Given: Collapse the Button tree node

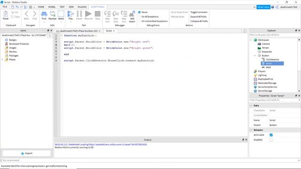Looking at the screenshot, I should tap(255, 55).
